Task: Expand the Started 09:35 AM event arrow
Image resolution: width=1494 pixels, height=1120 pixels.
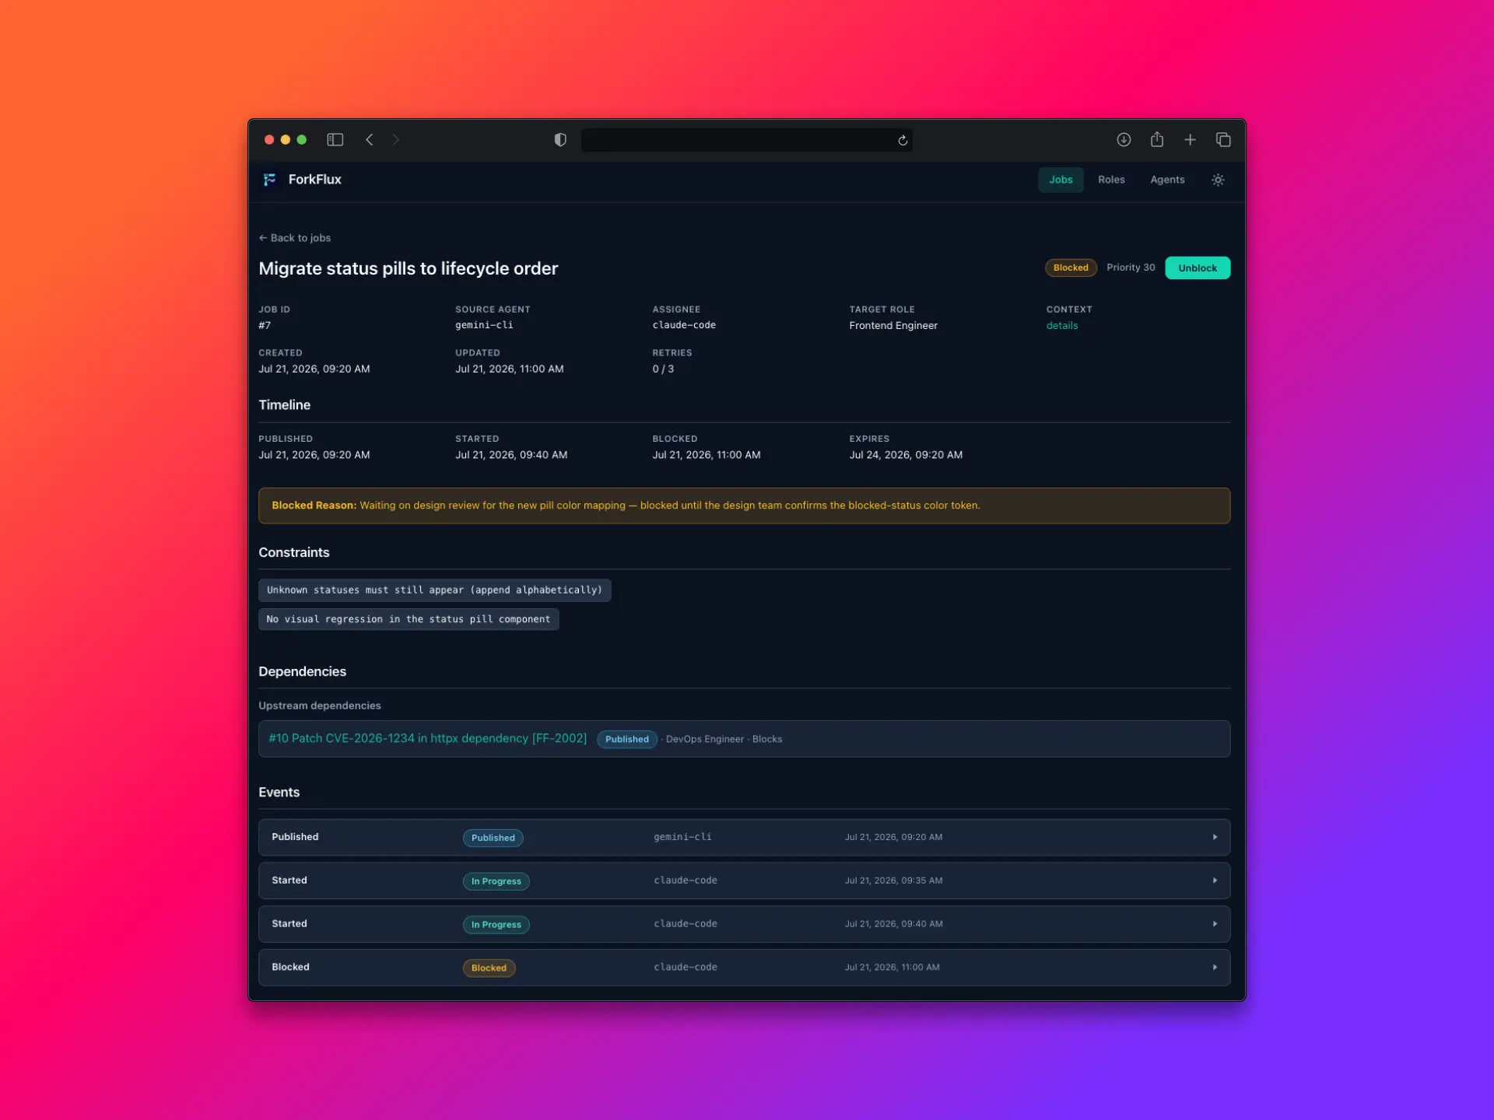Action: pyautogui.click(x=1215, y=880)
